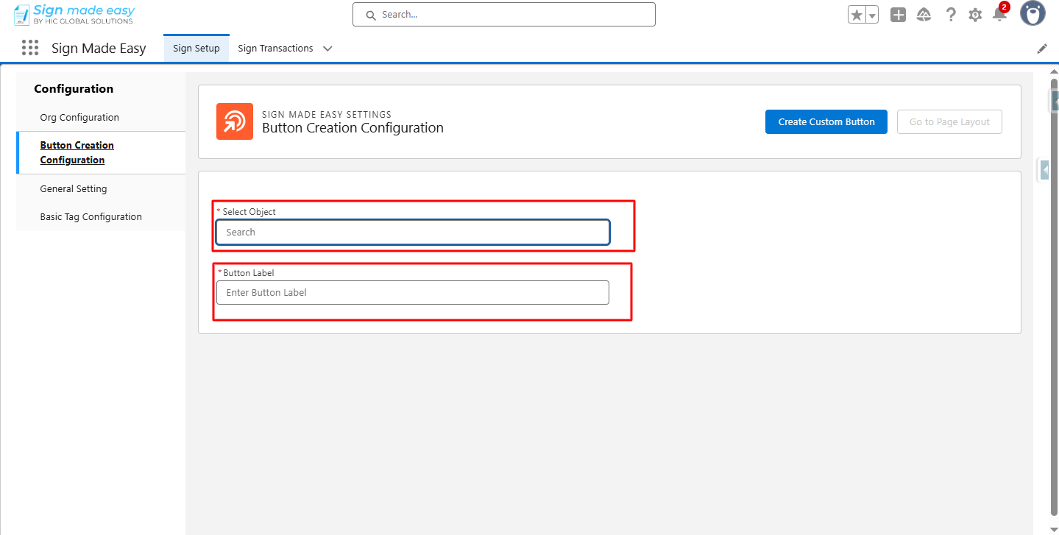Click the favorites star icon
This screenshot has height=535, width=1059.
point(857,15)
